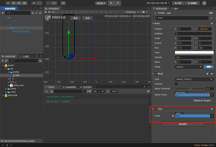
Task: Switch to the 资源管理器 tab
Action: 9,56
